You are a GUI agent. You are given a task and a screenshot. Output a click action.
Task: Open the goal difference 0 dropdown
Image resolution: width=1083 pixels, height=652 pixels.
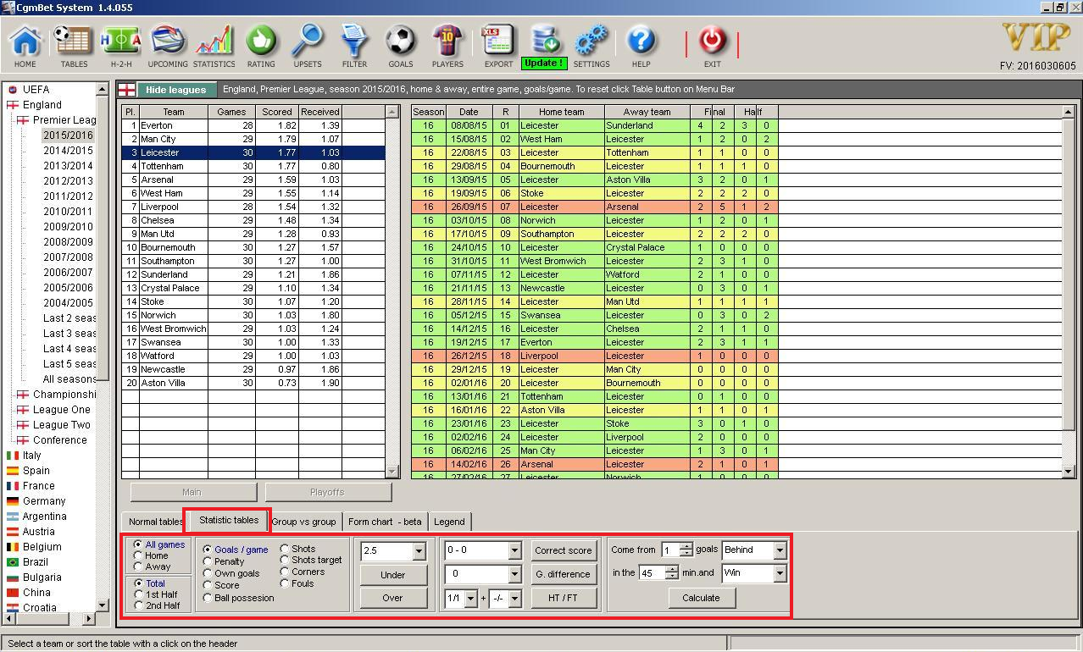click(514, 574)
